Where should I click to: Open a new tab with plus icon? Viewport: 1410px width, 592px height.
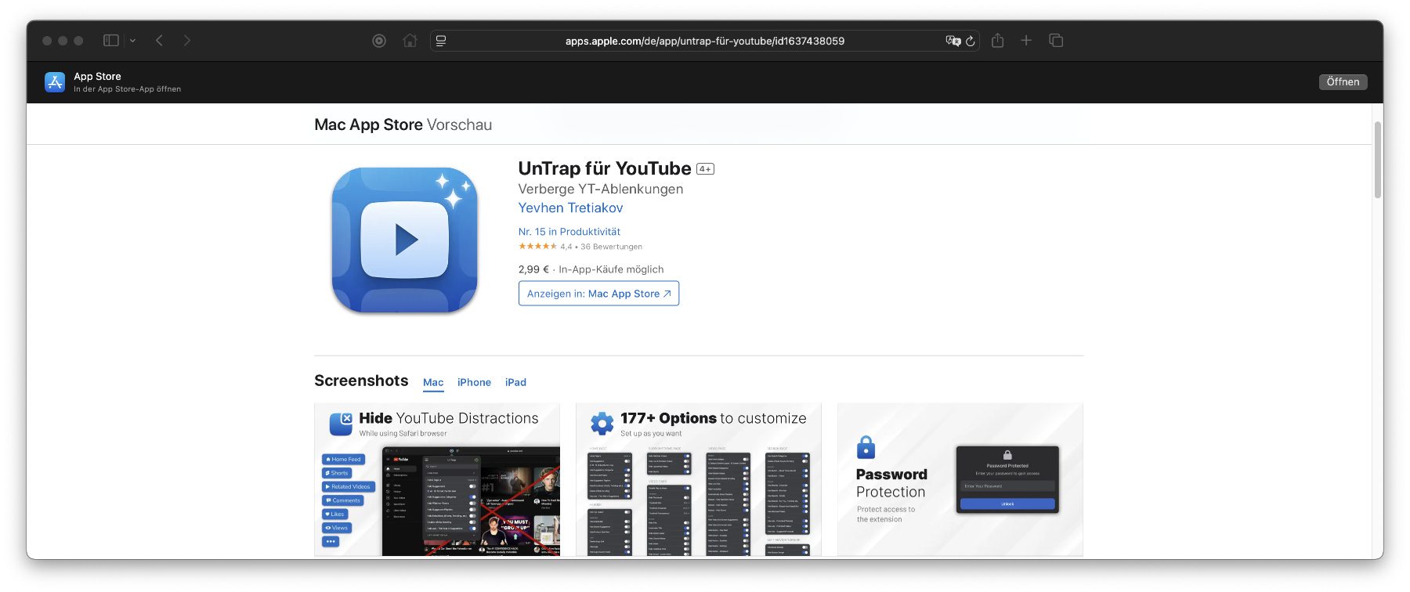pyautogui.click(x=1026, y=41)
